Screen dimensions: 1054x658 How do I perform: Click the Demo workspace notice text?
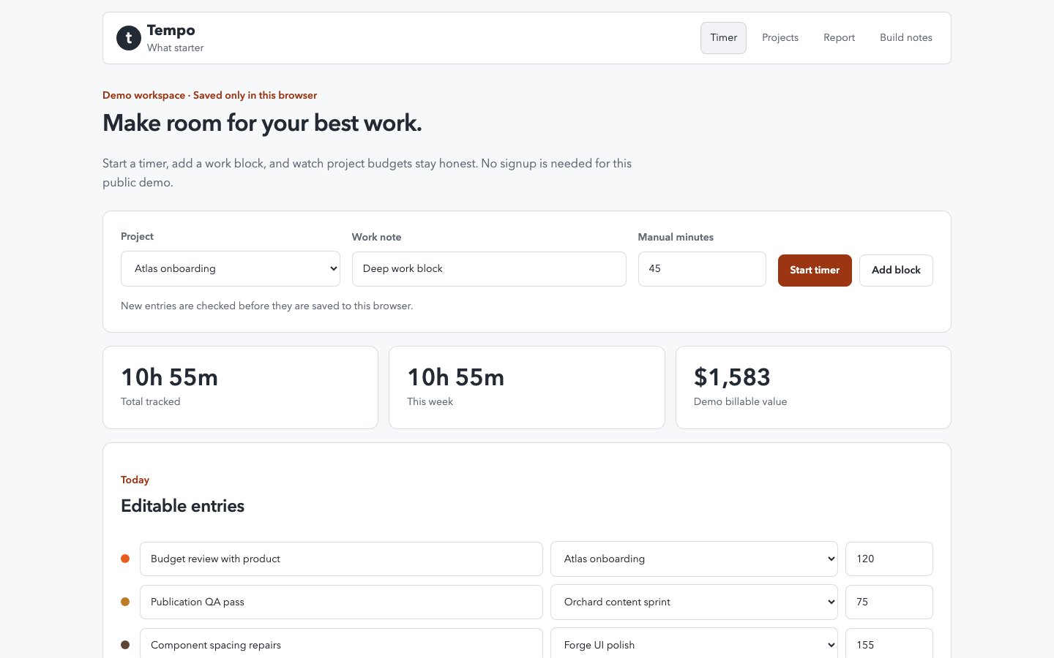210,95
